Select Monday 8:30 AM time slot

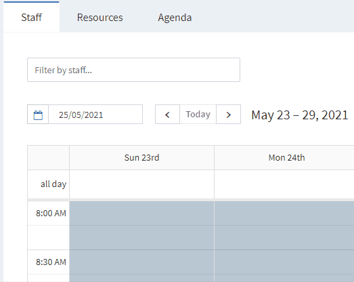(284, 262)
